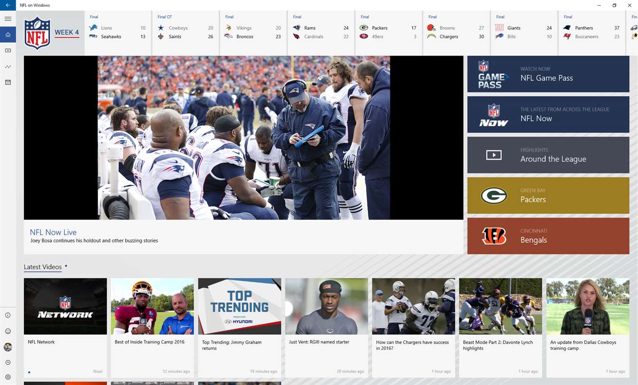Viewport: 638px width, 385px height.
Task: Click the Chargers bolt logo
Action: tap(432, 37)
